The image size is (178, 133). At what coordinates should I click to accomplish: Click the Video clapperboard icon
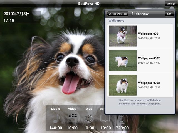pos(73,118)
